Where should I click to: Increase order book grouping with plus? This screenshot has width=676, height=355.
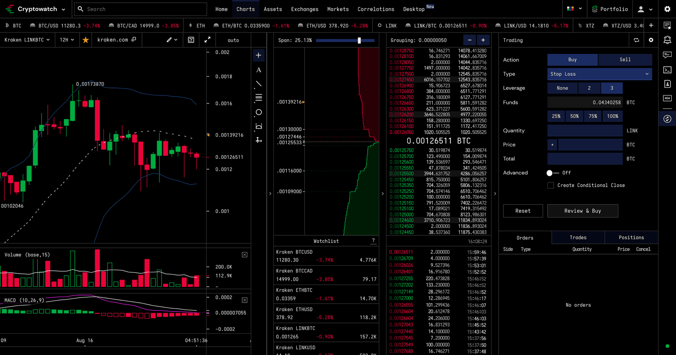coord(483,40)
